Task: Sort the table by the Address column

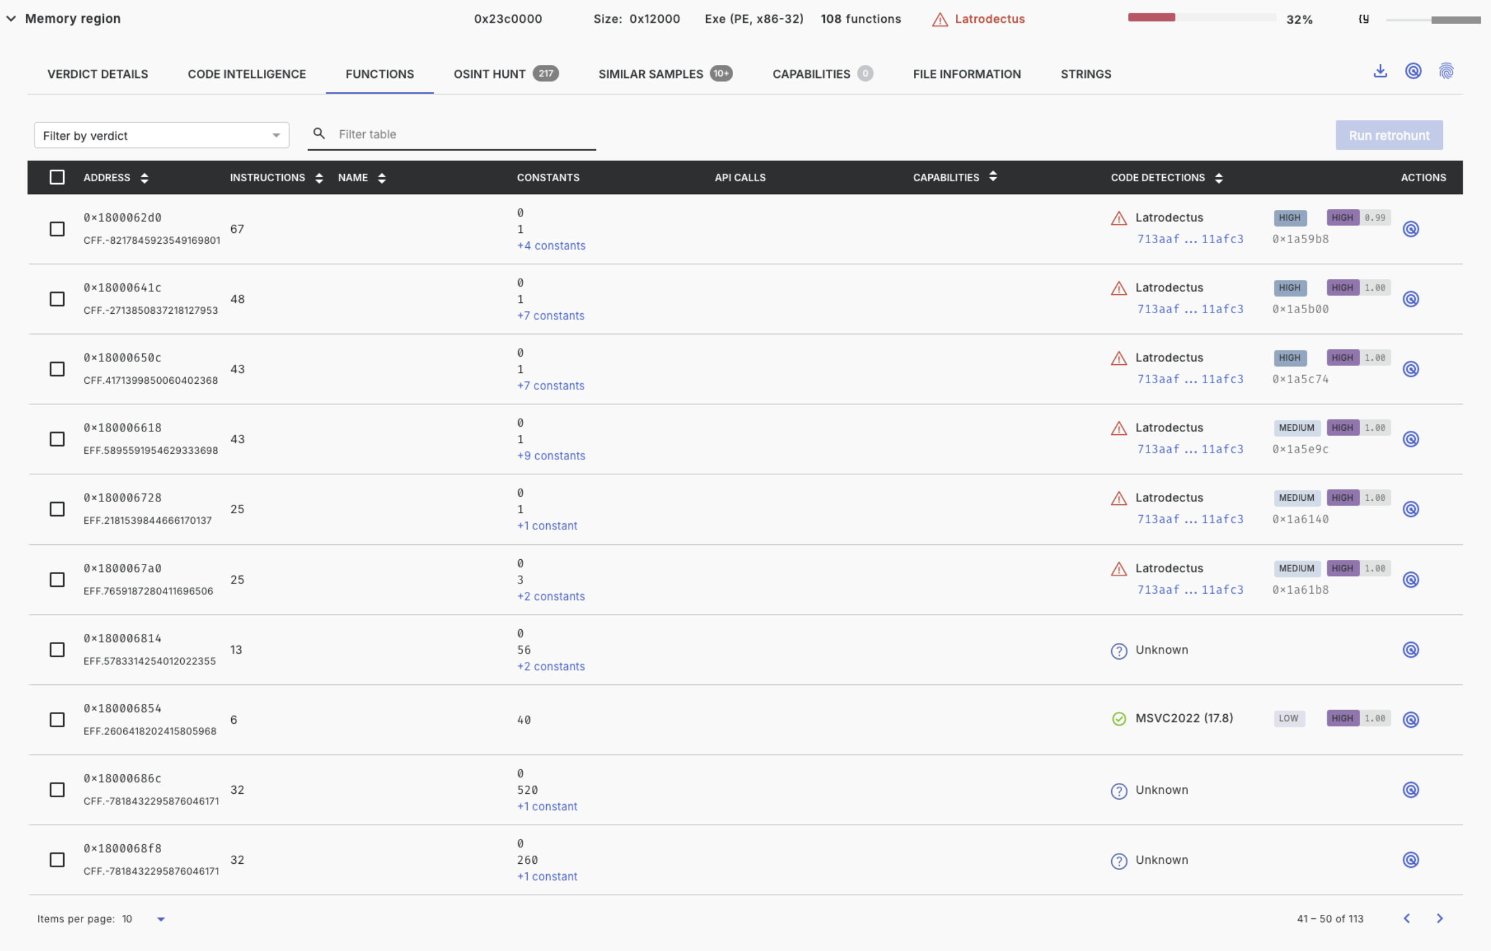Action: point(144,178)
